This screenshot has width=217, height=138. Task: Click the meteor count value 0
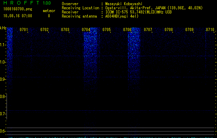49,16
